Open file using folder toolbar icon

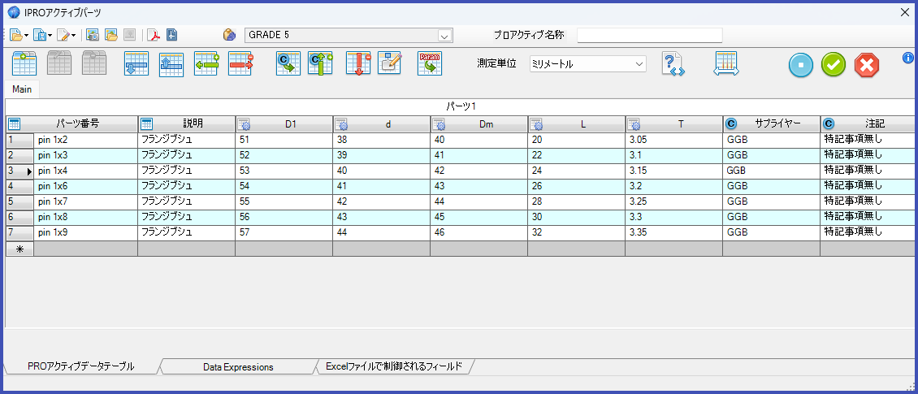coord(15,35)
